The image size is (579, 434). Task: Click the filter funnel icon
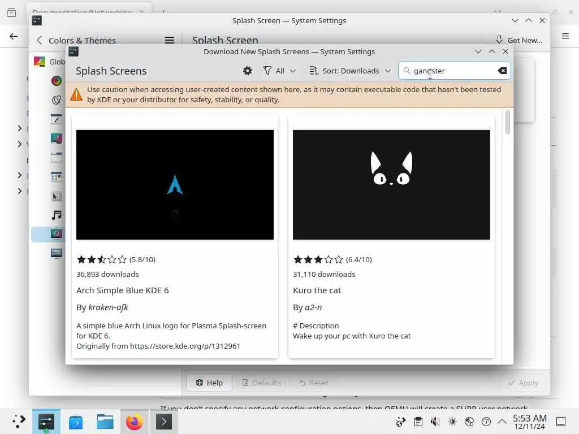267,71
